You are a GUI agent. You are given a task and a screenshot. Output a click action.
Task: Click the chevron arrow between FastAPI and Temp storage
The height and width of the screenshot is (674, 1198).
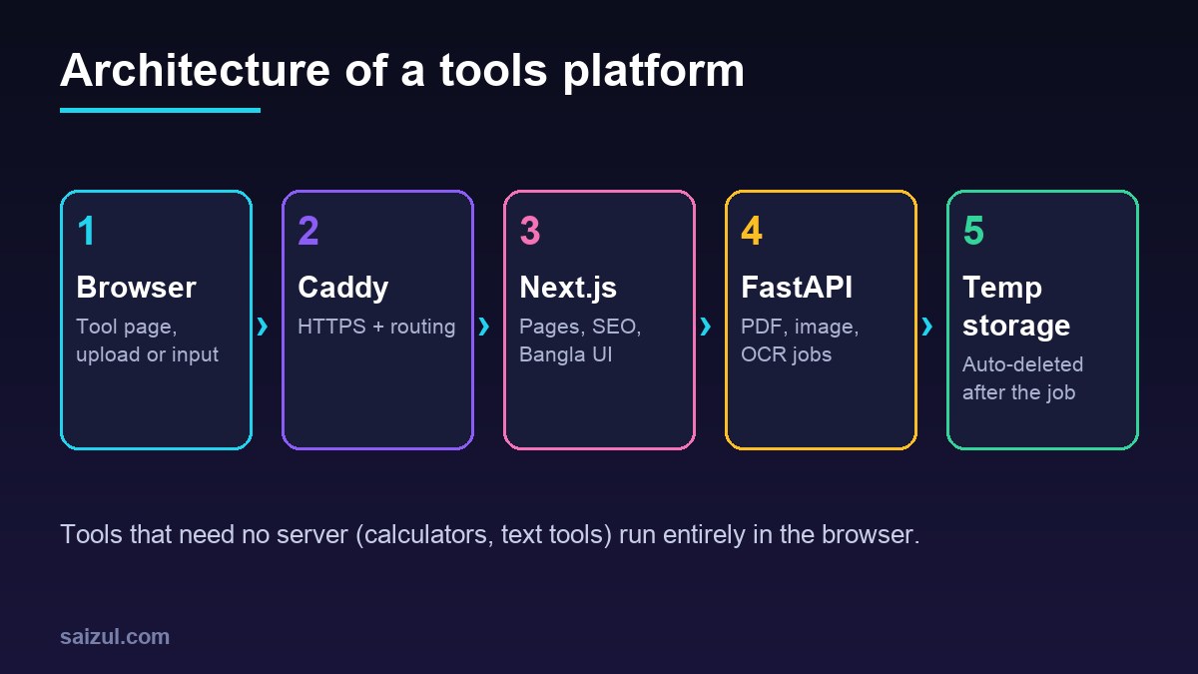pyautogui.click(x=926, y=326)
